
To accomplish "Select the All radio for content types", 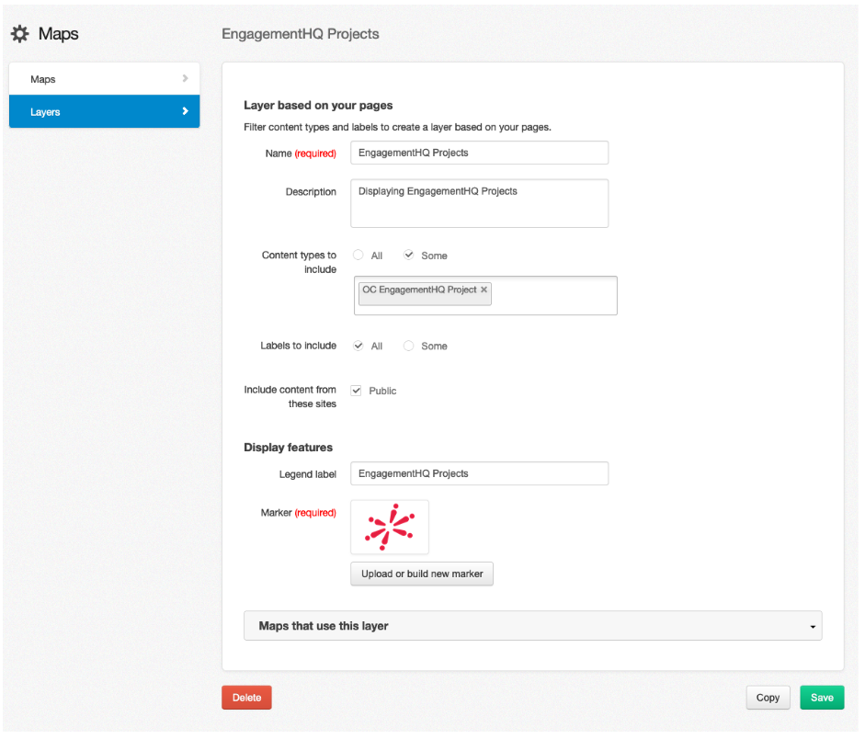I will pos(358,256).
